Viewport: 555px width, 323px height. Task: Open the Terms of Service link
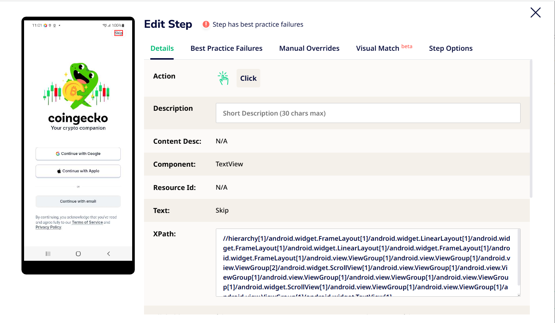pos(87,223)
